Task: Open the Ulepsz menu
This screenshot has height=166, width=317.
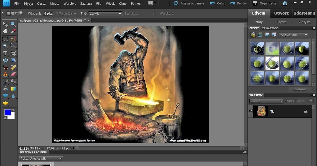Action: tap(55, 3)
